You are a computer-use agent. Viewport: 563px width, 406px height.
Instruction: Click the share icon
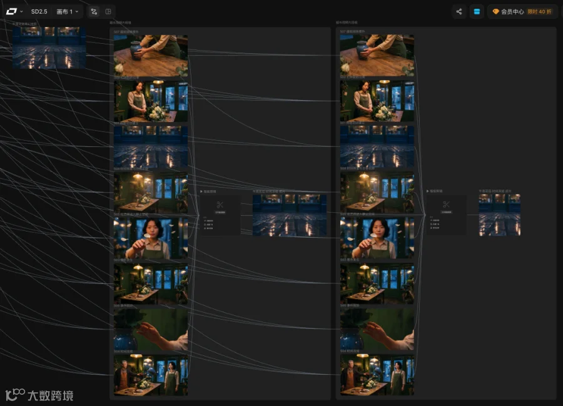(x=459, y=11)
